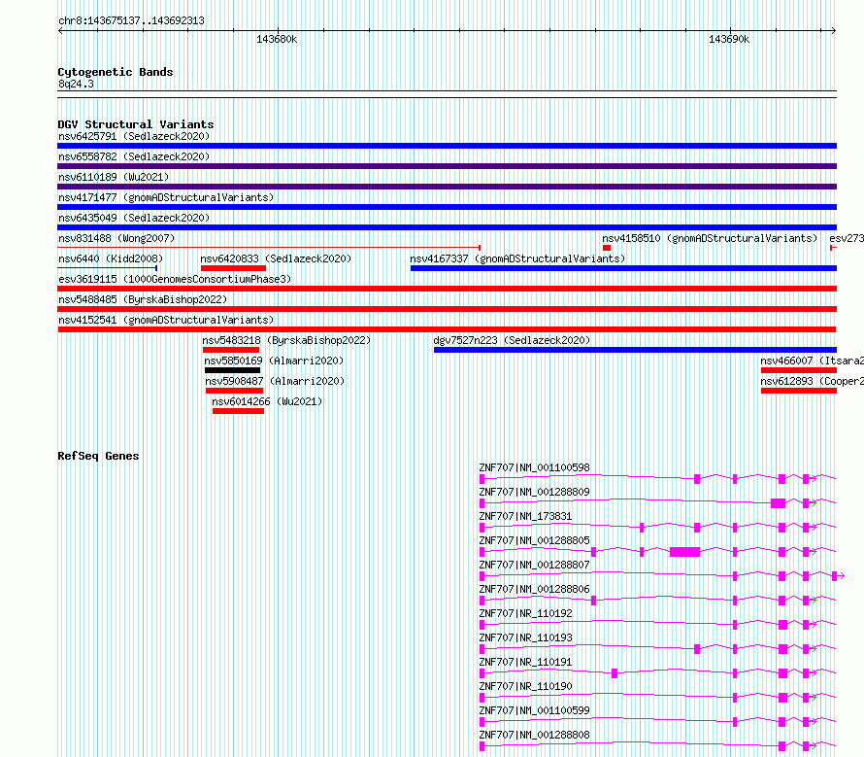The image size is (864, 757).
Task: Open the ZNF707|NM_001288806 transcript label
Action: (x=535, y=589)
